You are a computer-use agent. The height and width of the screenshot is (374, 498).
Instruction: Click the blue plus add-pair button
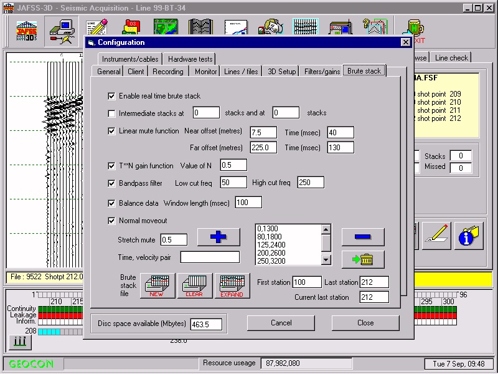point(218,237)
